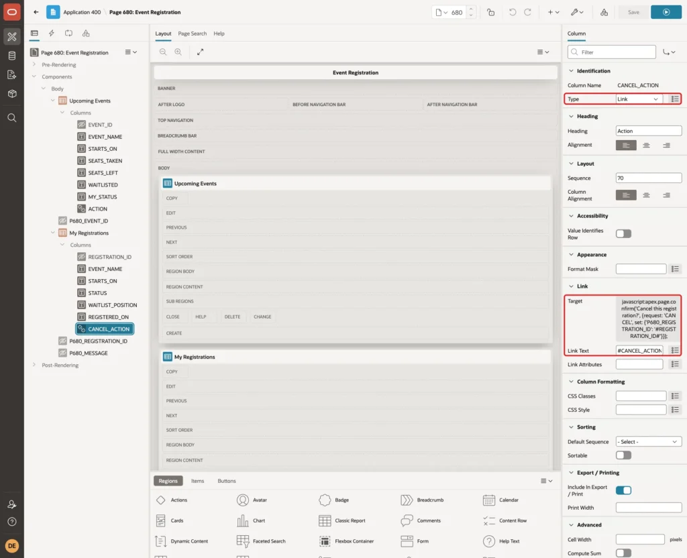Switch to the Shared Components tree tab
Screen dimensions: 687x558
point(86,34)
